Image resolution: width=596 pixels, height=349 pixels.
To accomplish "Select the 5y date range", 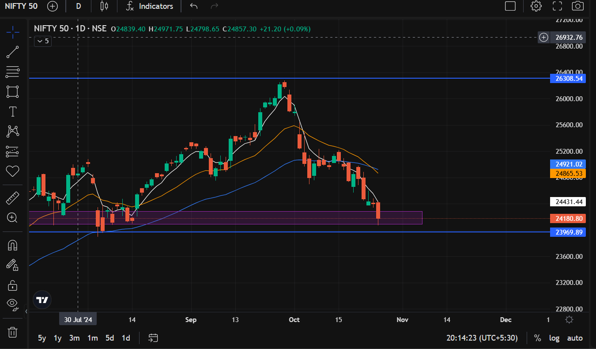I will click(42, 338).
